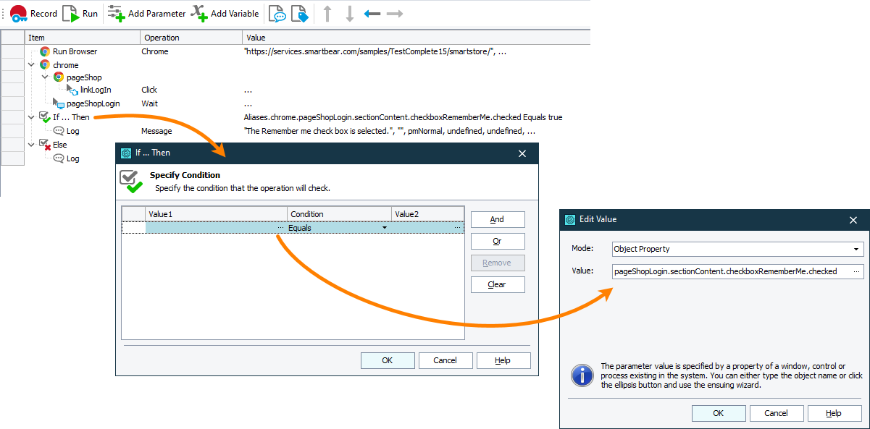The height and width of the screenshot is (429, 870).
Task: Collapse the Else branch
Action: (31, 144)
